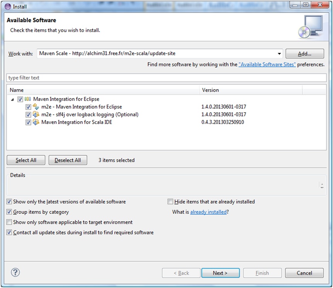Viewport: 333px width, 288px height.
Task: Click the Select All button
Action: [x=26, y=160]
